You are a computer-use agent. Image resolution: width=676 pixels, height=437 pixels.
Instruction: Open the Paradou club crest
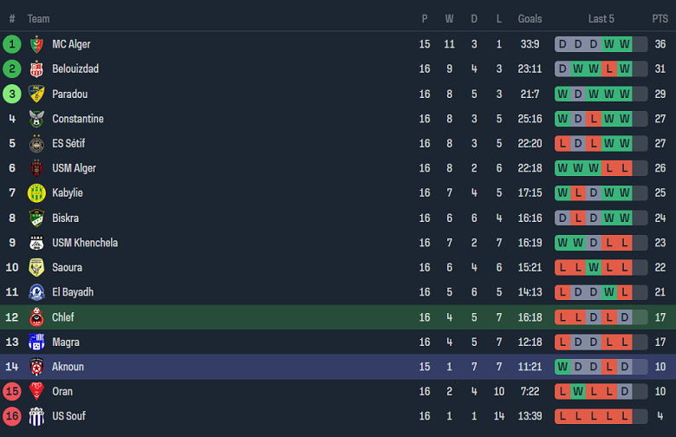coord(36,94)
